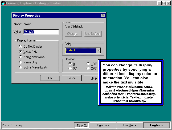This screenshot has height=130, width=172.
Task: Open the Color dropdown arrow
Action: point(99,50)
